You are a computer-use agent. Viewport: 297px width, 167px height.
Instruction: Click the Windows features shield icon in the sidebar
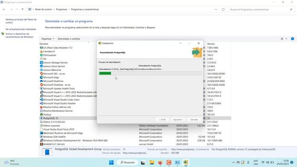pos(3,34)
